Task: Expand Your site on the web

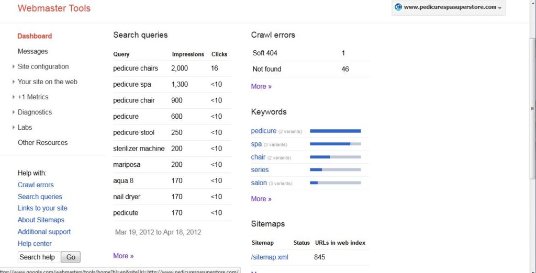Action: (13, 82)
